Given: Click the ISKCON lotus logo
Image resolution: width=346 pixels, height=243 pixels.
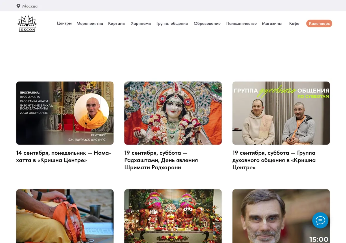Looking at the screenshot, I should click(x=27, y=23).
